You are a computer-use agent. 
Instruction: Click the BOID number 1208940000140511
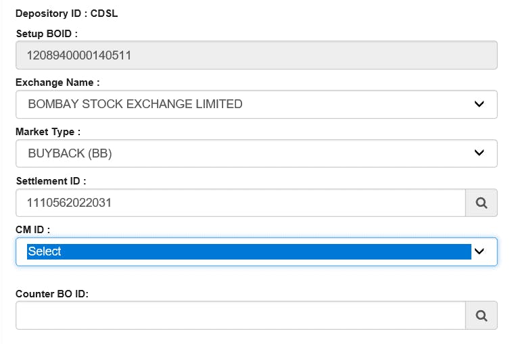[x=79, y=55]
